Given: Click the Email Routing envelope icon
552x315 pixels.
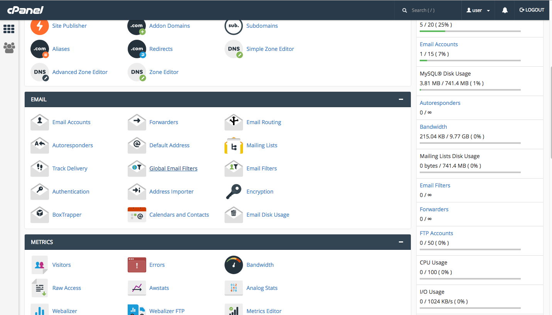Looking at the screenshot, I should pyautogui.click(x=233, y=122).
